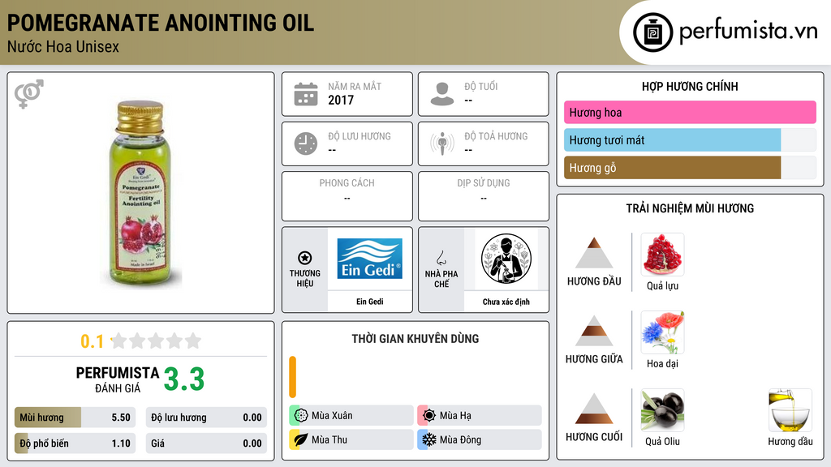
Task: Open the Ein Gedi brand logo
Action: [369, 259]
